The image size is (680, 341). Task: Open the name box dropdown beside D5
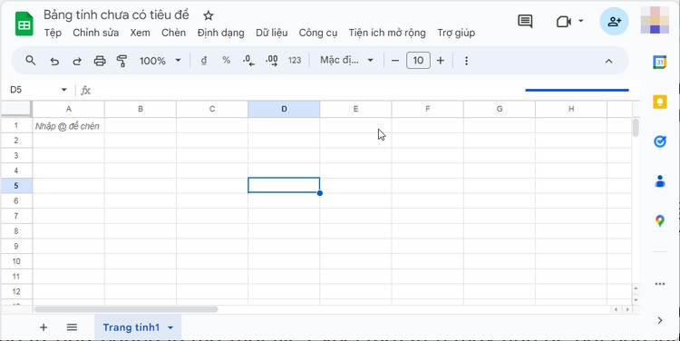click(64, 90)
